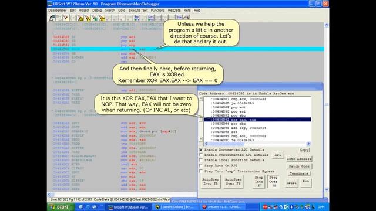Open the Goto menu

point(122,11)
